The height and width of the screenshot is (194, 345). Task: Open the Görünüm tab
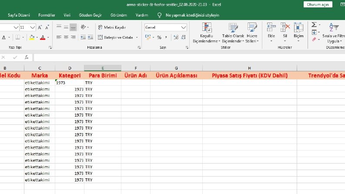pos(119,15)
